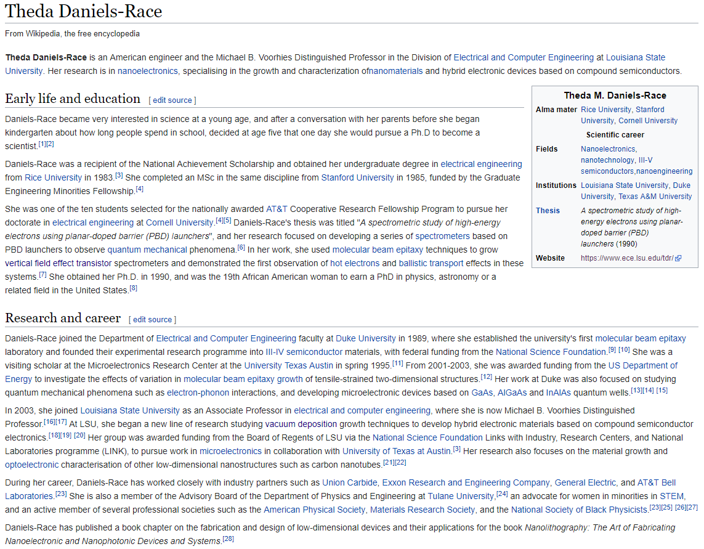Open the Electrical and Computer Engineering link in intro
This screenshot has height=549, width=704.
(524, 57)
